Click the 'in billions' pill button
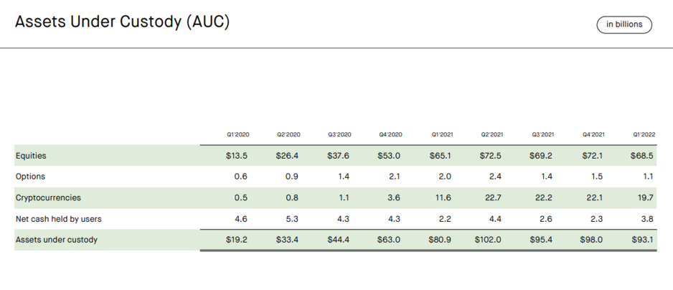This screenshot has height=290, width=673. [624, 24]
